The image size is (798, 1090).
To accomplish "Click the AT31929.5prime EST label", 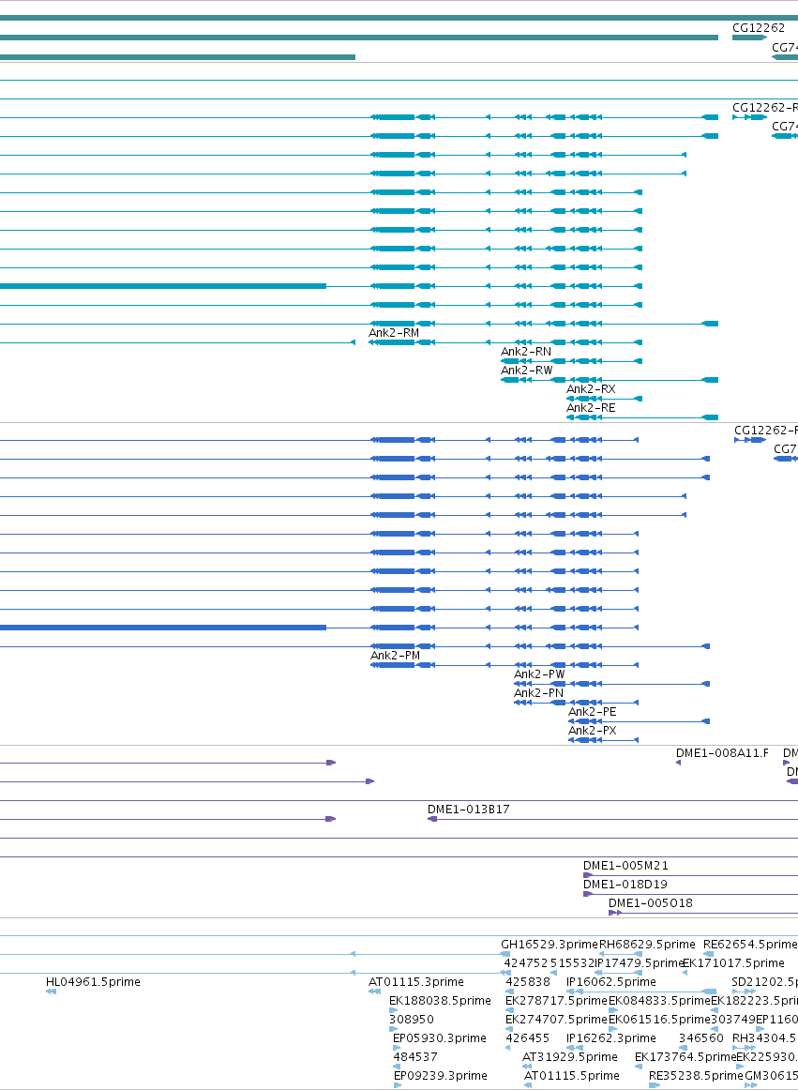I will pos(570,1057).
